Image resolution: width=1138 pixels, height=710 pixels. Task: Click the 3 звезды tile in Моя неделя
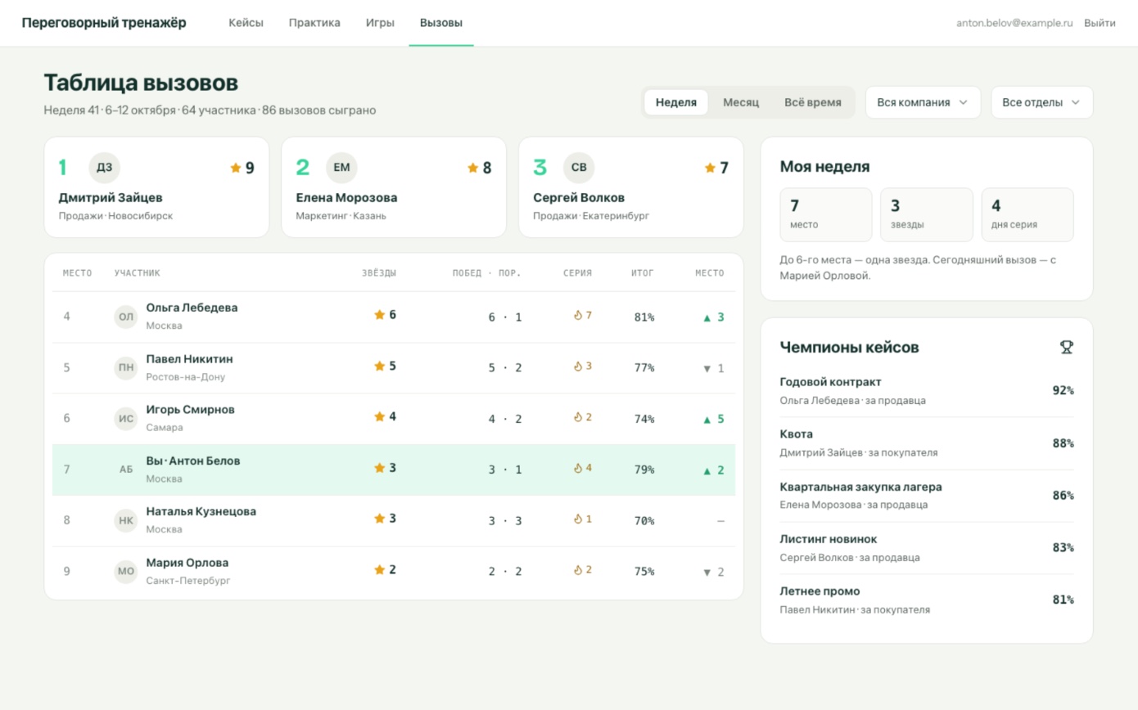click(x=927, y=215)
